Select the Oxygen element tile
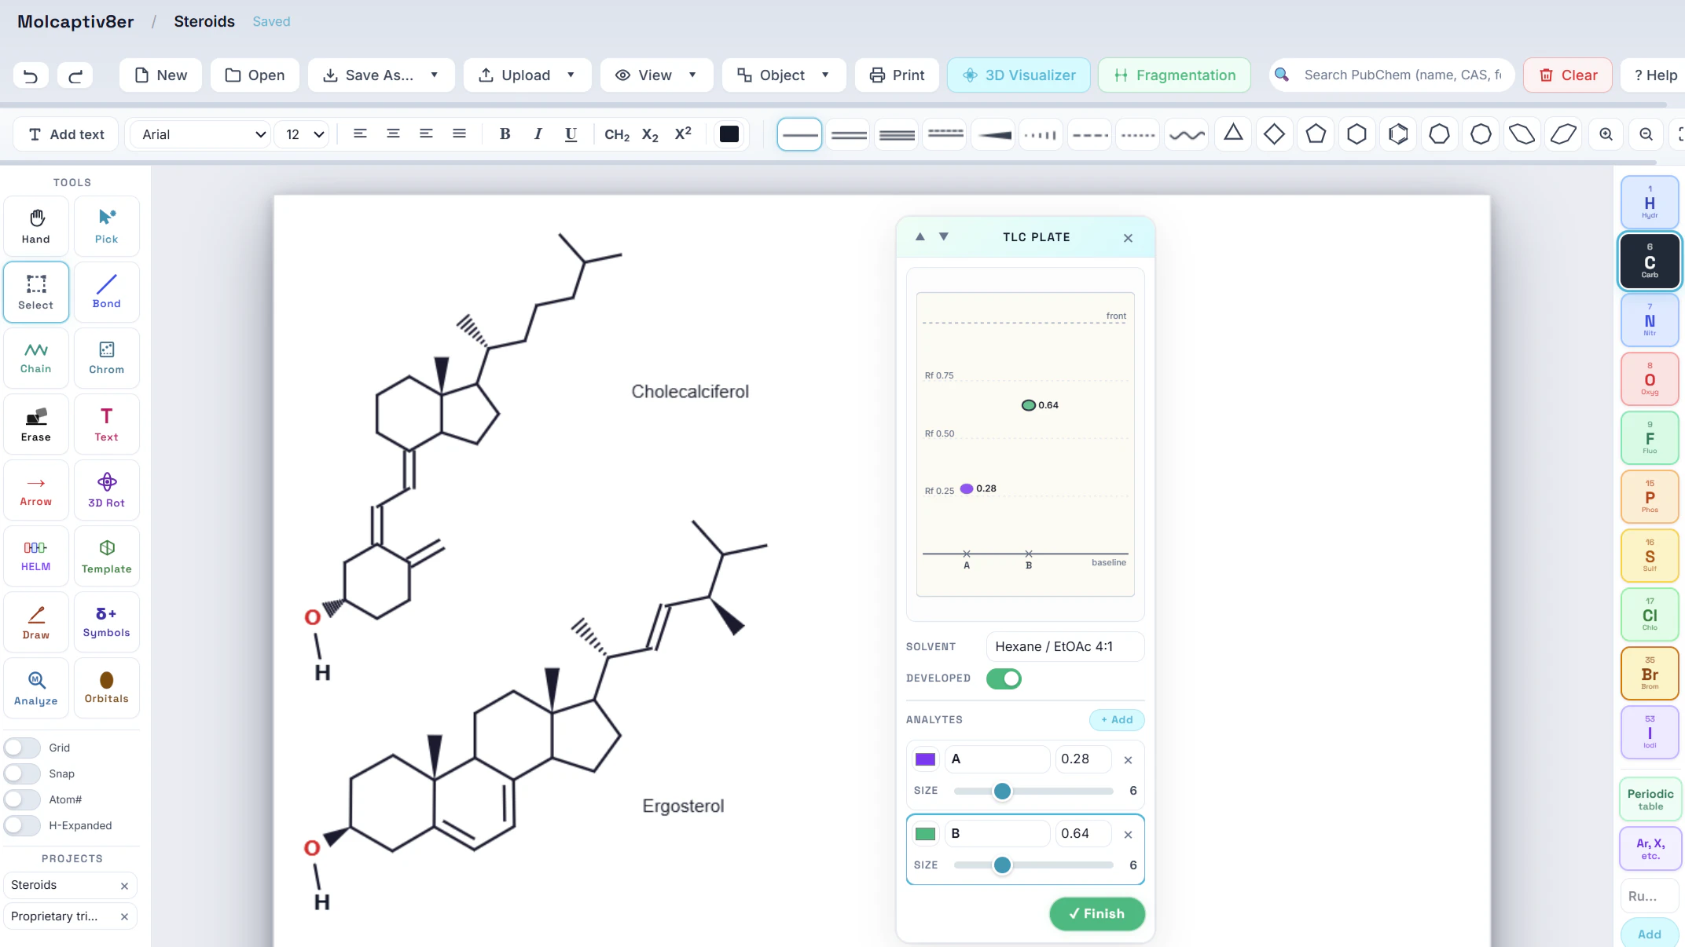The image size is (1685, 947). click(x=1650, y=378)
